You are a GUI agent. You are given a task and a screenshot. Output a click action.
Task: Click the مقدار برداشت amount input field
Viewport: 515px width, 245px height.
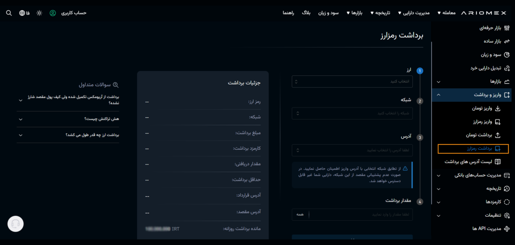360,215
